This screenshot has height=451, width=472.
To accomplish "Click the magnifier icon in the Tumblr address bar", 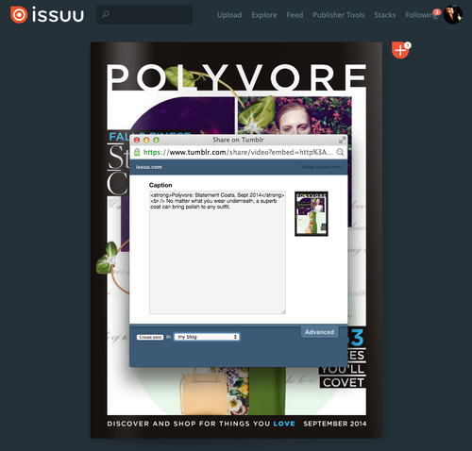I will 340,152.
